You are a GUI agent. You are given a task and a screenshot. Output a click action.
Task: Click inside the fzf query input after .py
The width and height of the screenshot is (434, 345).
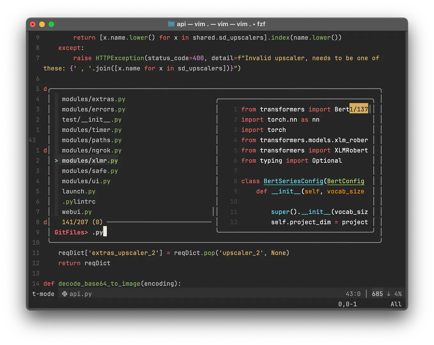click(105, 232)
